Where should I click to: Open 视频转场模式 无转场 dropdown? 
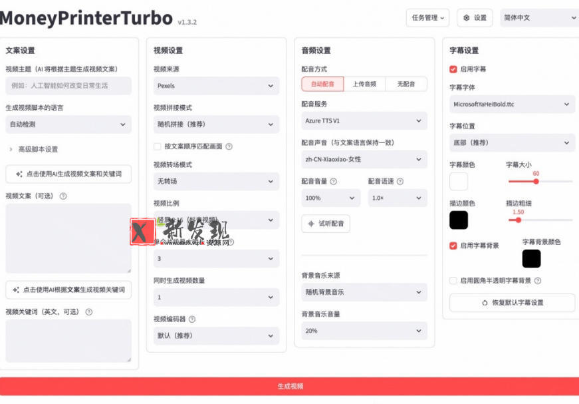[217, 182]
